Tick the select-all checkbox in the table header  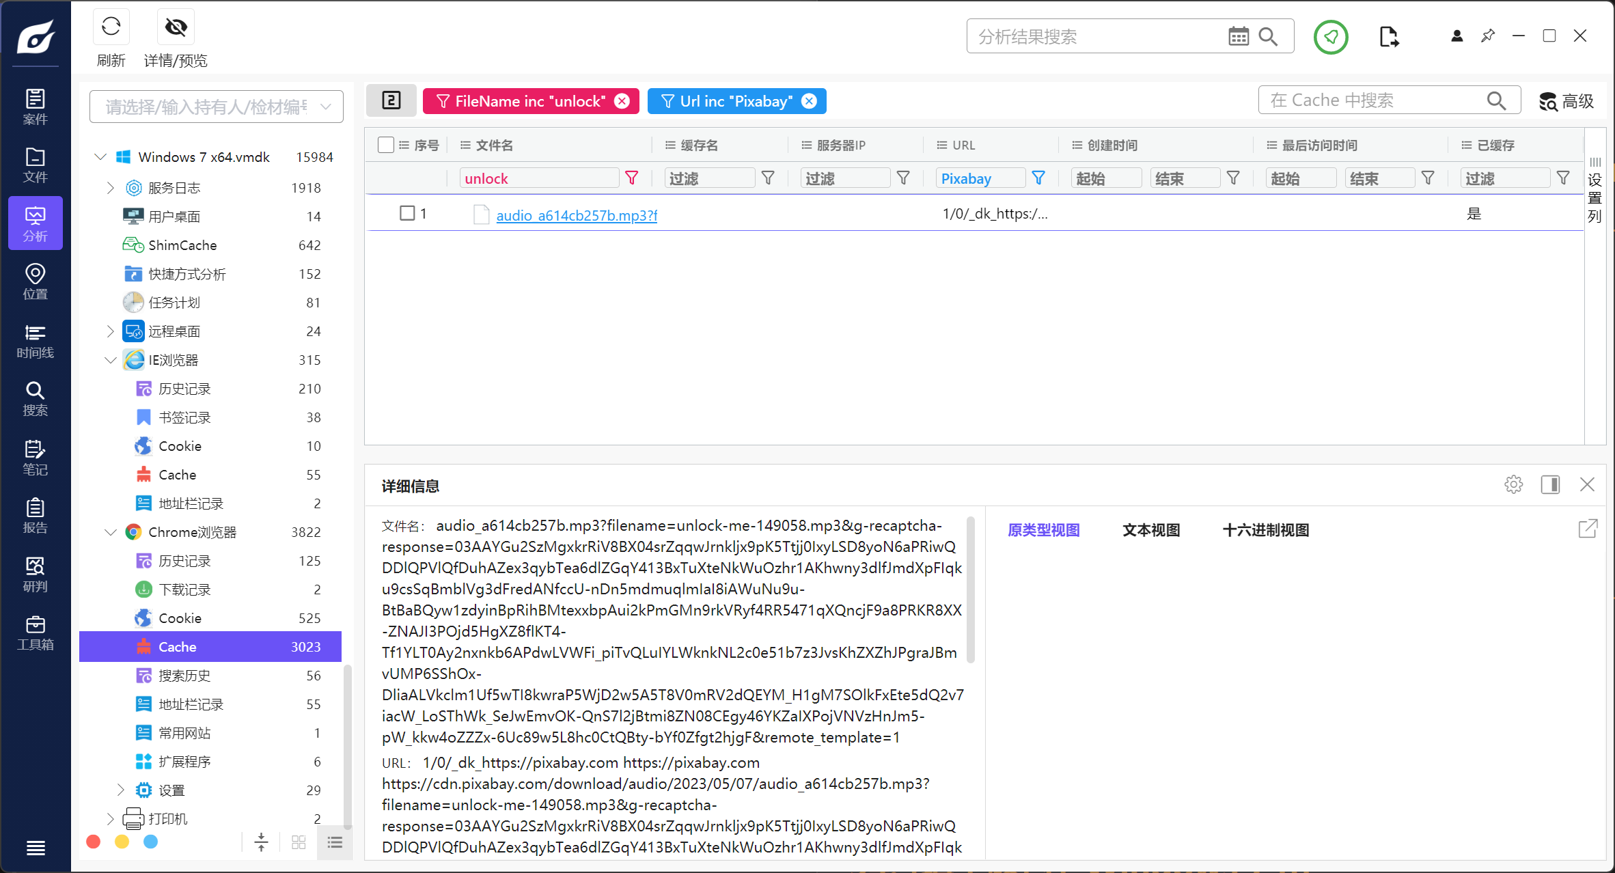click(386, 145)
